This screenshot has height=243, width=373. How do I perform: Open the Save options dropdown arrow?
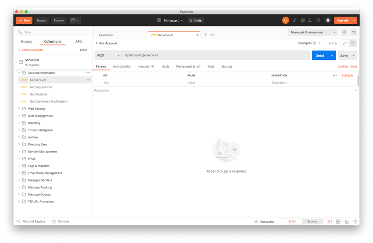click(353, 55)
